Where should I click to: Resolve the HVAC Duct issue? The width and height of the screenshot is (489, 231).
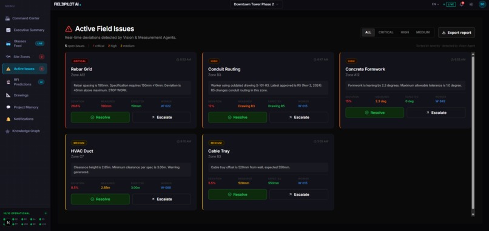(x=100, y=199)
